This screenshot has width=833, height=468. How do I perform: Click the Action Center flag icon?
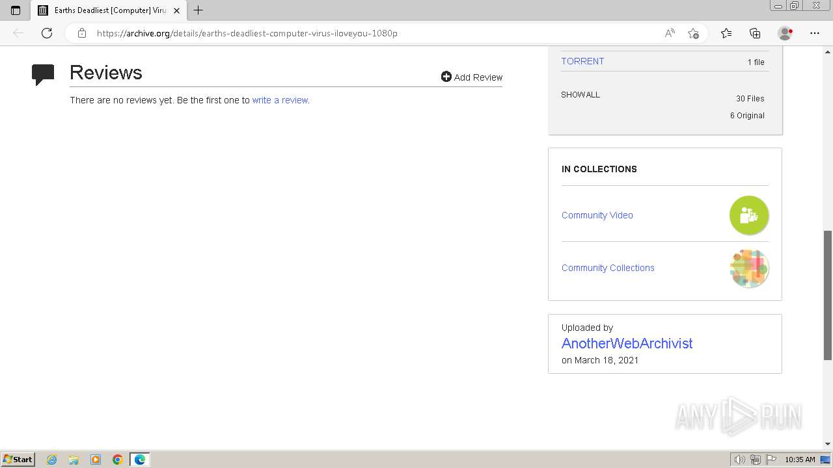(x=771, y=460)
